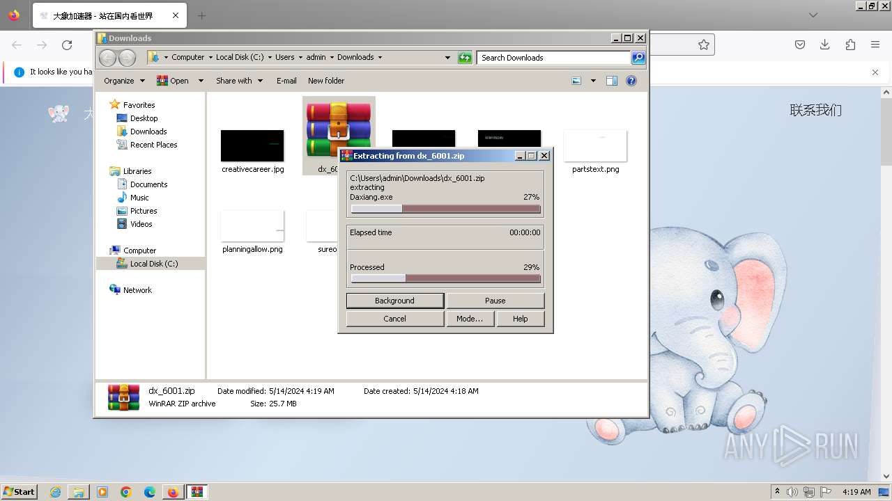892x501 pixels.
Task: Click the Search Downloads field
Action: tap(554, 58)
